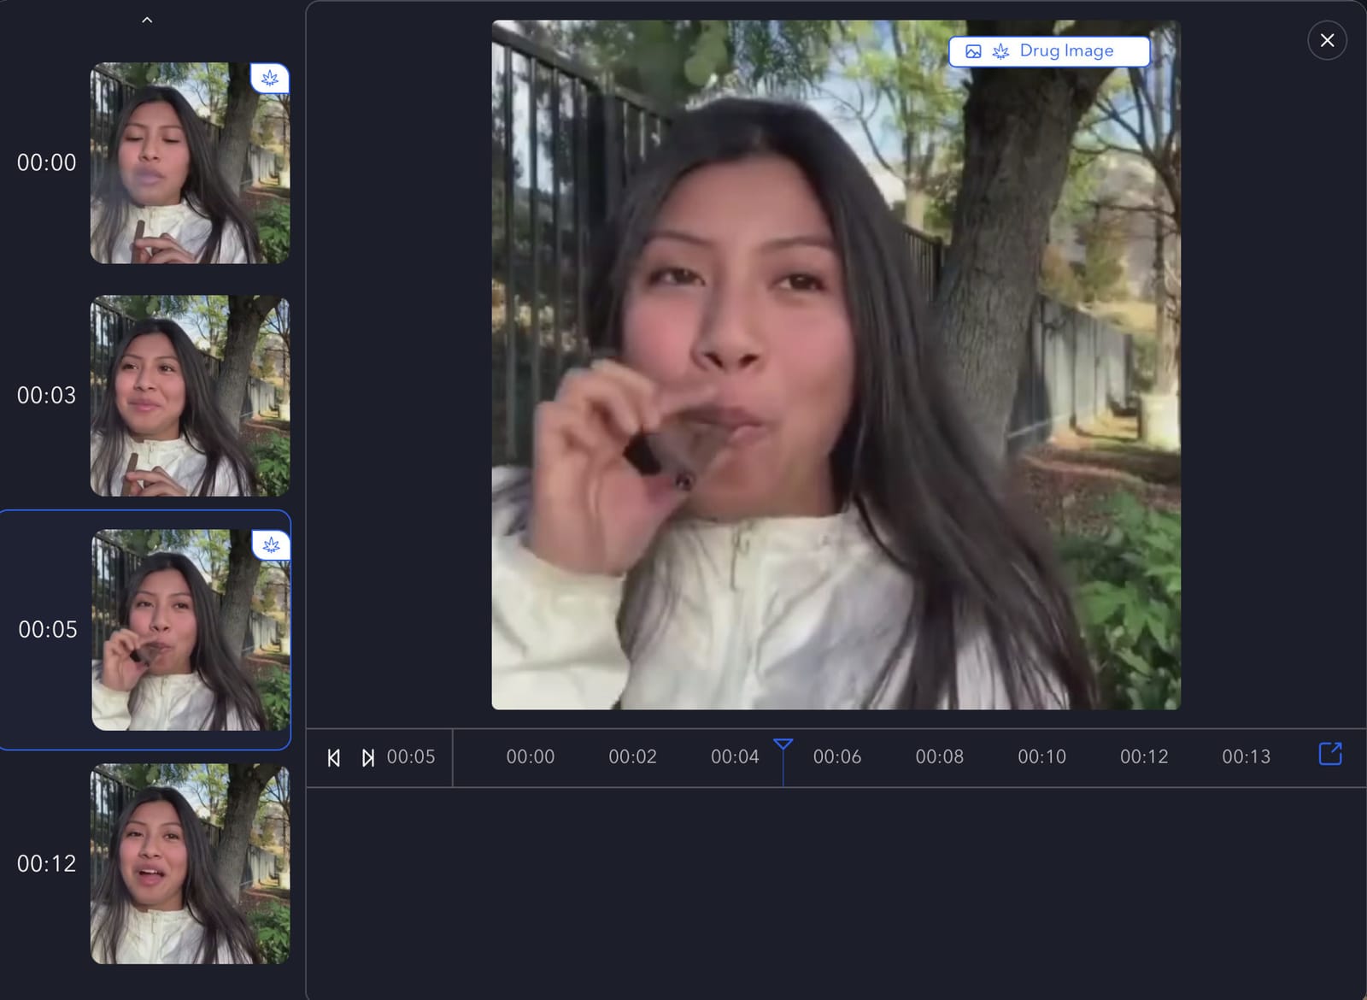The width and height of the screenshot is (1367, 1000).
Task: Click the image icon in the Drug Image tag
Action: [973, 51]
